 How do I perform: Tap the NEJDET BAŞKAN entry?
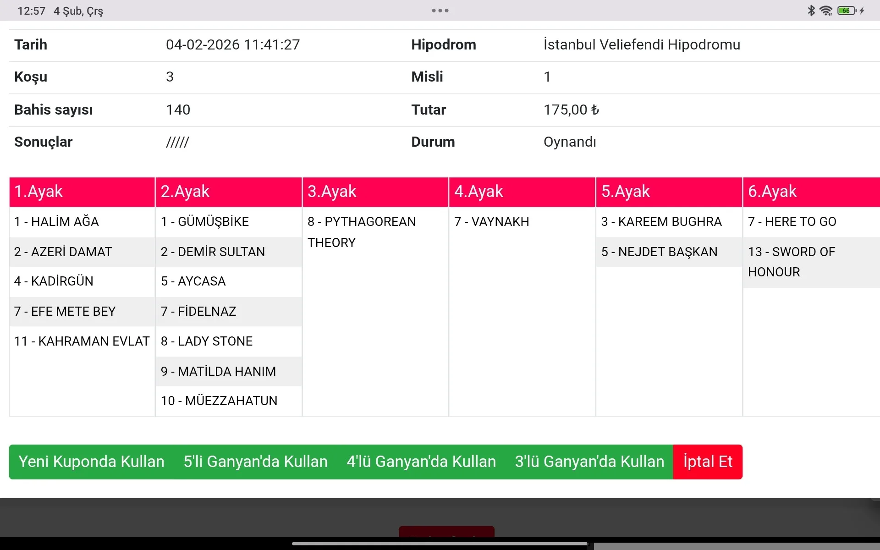tap(659, 252)
